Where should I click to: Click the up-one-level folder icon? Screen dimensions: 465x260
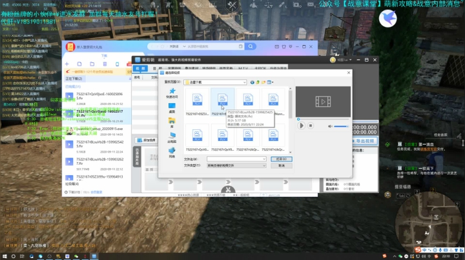(x=258, y=82)
